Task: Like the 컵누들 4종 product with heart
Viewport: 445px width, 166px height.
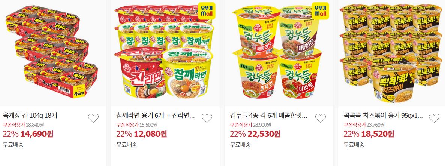Action: click(x=321, y=118)
